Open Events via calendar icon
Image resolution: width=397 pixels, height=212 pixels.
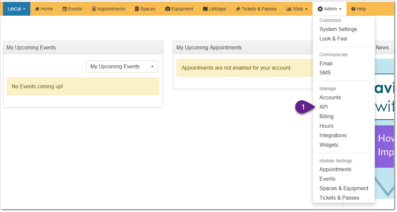(65, 9)
